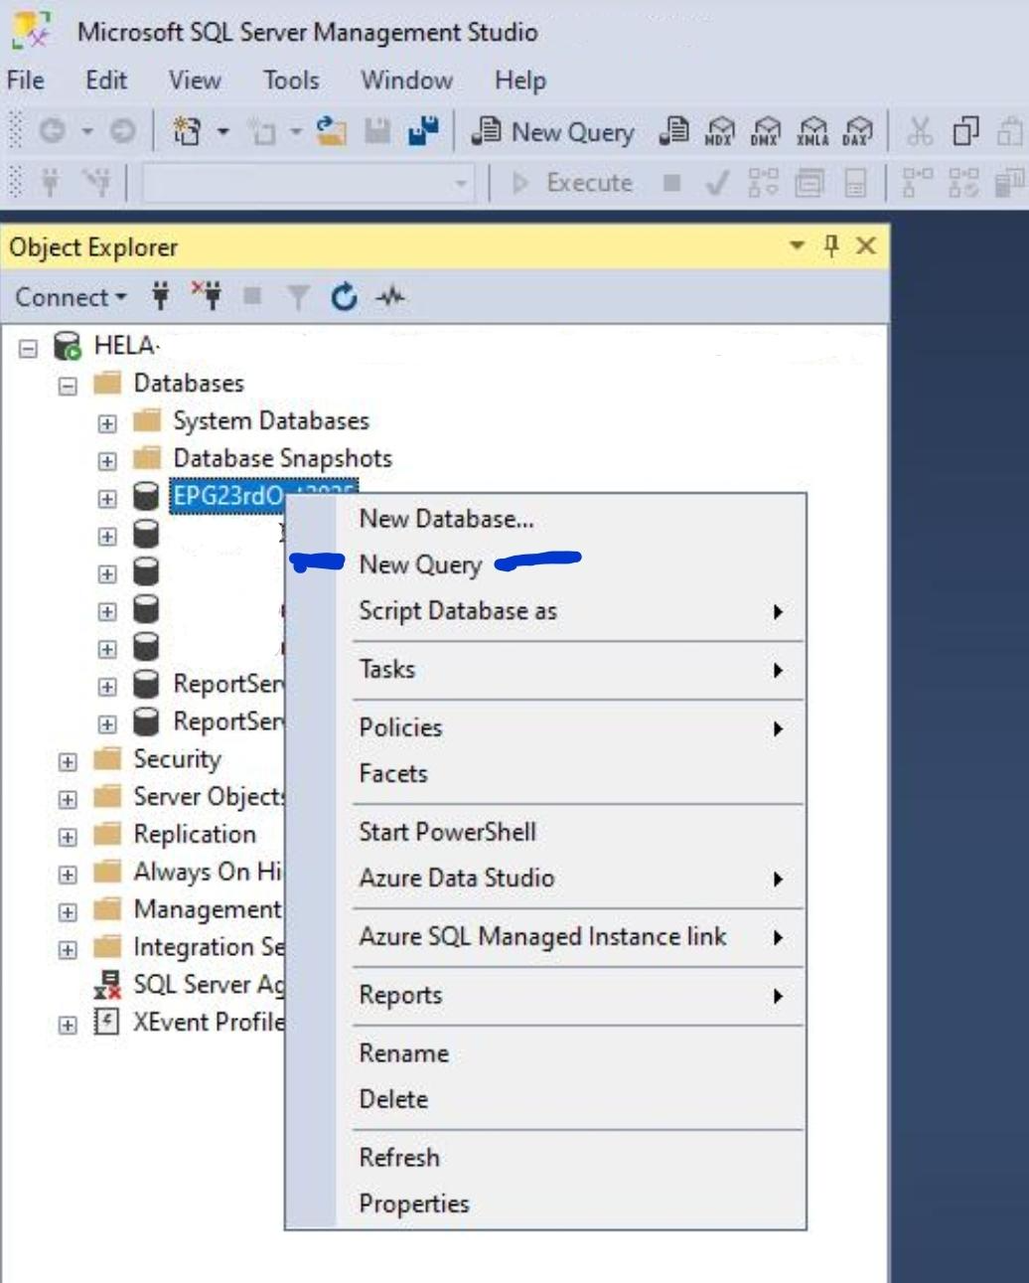The height and width of the screenshot is (1283, 1029).
Task: Click the Refresh icon in Object Explorer
Action: coord(344,297)
